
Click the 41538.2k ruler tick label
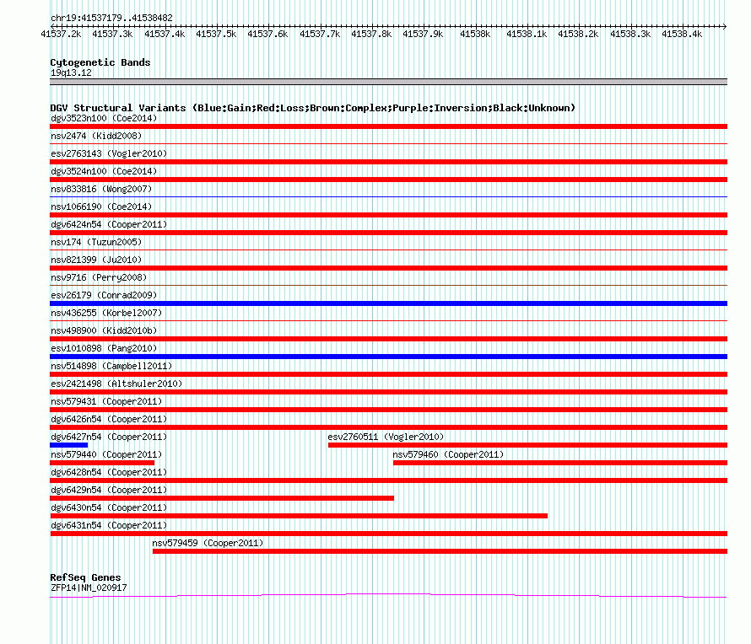click(x=578, y=34)
